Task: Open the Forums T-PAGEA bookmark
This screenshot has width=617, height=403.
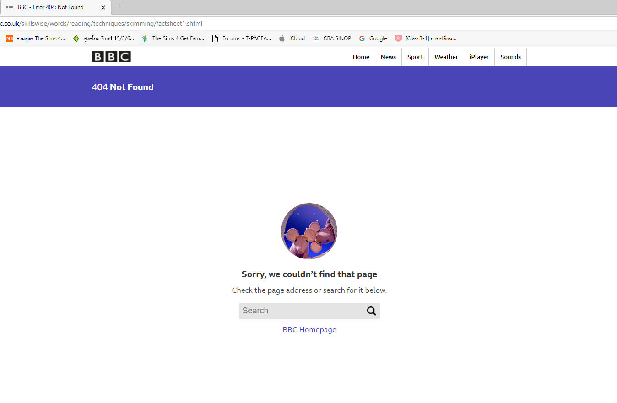Action: coord(242,38)
